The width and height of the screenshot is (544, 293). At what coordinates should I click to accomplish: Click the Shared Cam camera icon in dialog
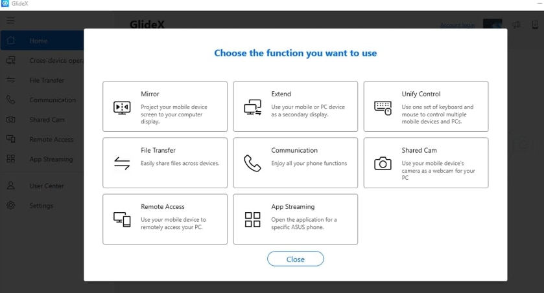click(383, 163)
